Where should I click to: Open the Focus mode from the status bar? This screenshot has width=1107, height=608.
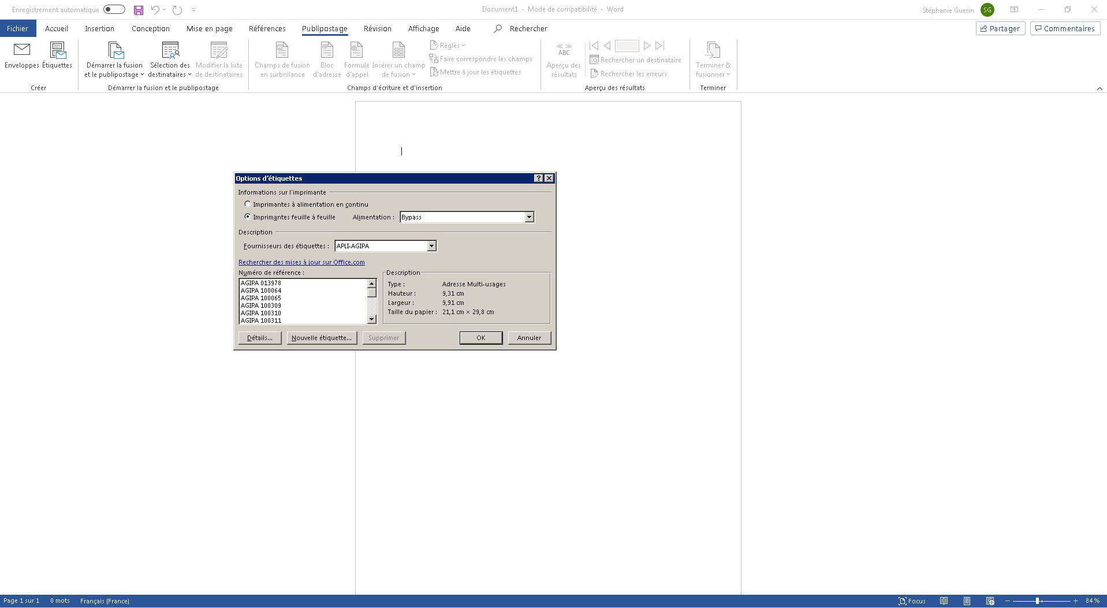(912, 601)
